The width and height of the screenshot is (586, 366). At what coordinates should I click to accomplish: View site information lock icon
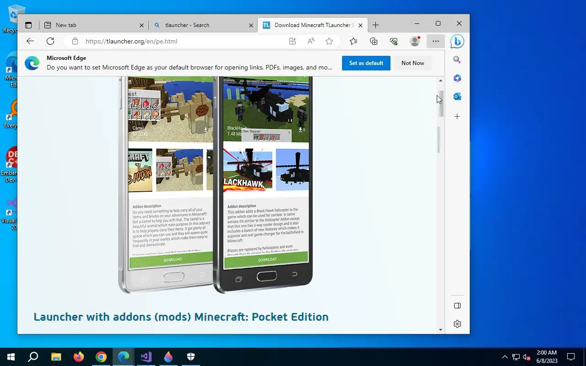[75, 41]
